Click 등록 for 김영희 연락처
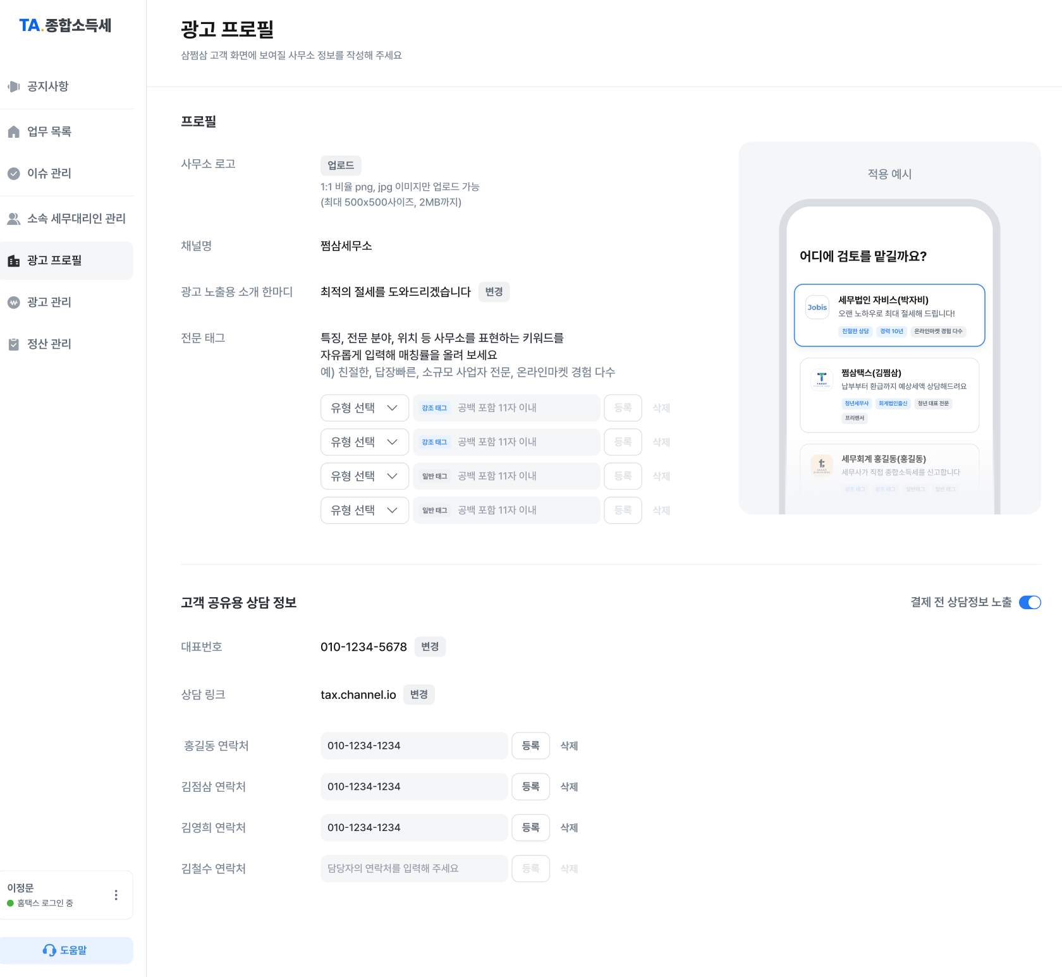 [x=530, y=828]
